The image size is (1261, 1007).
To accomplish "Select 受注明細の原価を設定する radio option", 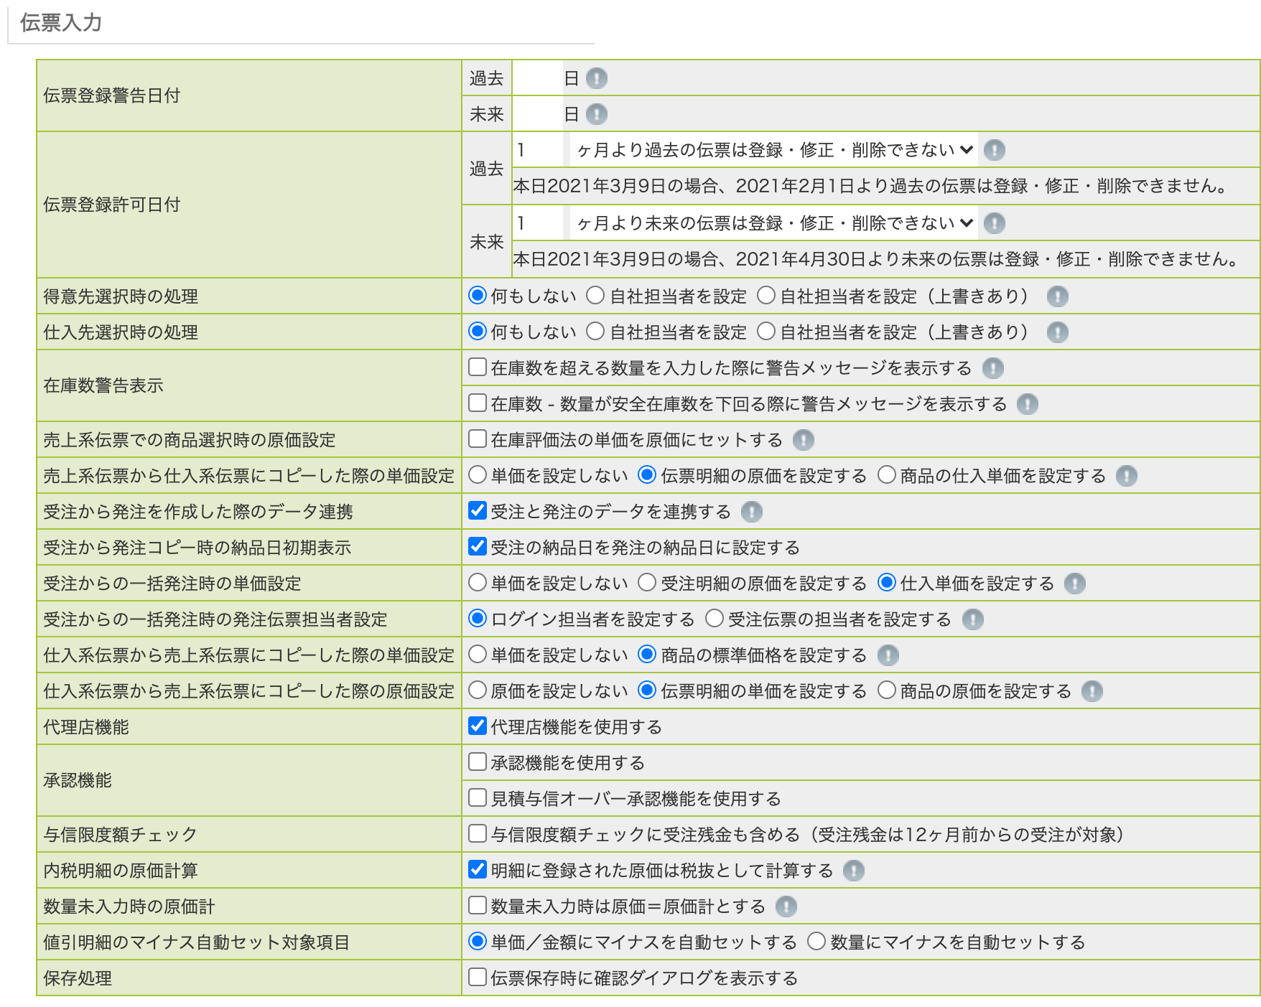I will (x=647, y=582).
